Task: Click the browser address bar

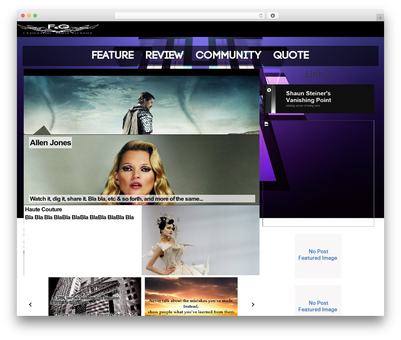Action: (x=190, y=16)
